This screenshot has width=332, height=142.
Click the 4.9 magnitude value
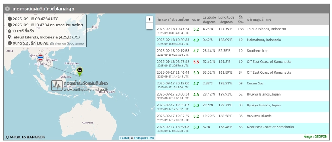click(196, 40)
